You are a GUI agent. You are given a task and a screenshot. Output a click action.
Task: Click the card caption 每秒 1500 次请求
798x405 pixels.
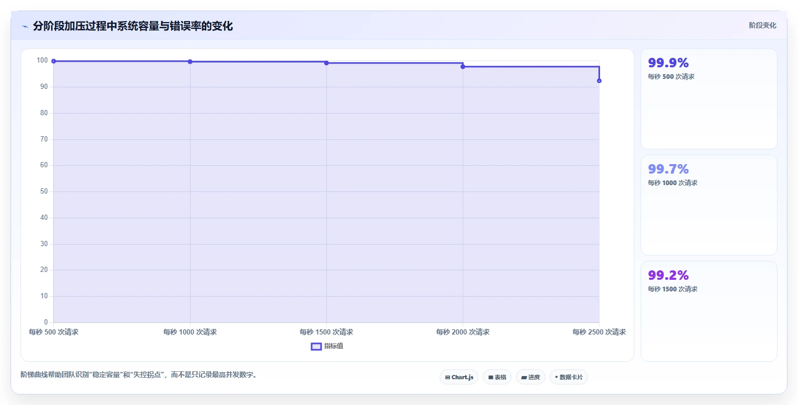[673, 289]
